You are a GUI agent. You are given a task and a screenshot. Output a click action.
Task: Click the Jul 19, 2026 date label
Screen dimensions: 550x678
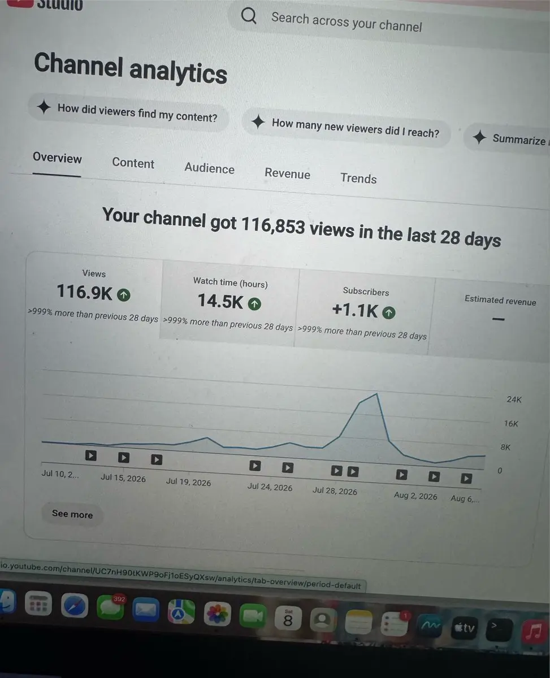pyautogui.click(x=189, y=482)
